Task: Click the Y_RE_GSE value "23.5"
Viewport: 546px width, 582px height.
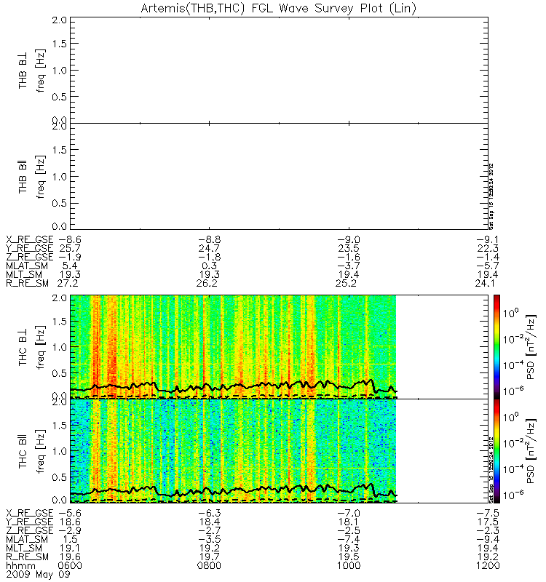Action: 349,248
